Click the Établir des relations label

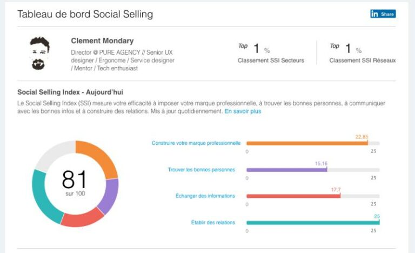pos(213,223)
